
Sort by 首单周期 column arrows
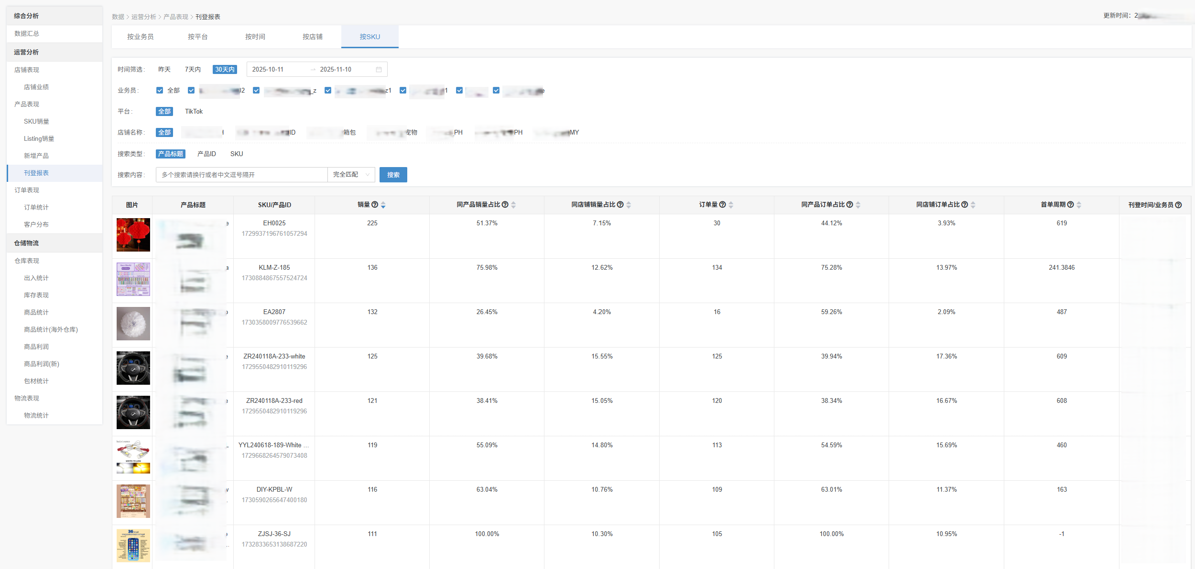tap(1079, 205)
